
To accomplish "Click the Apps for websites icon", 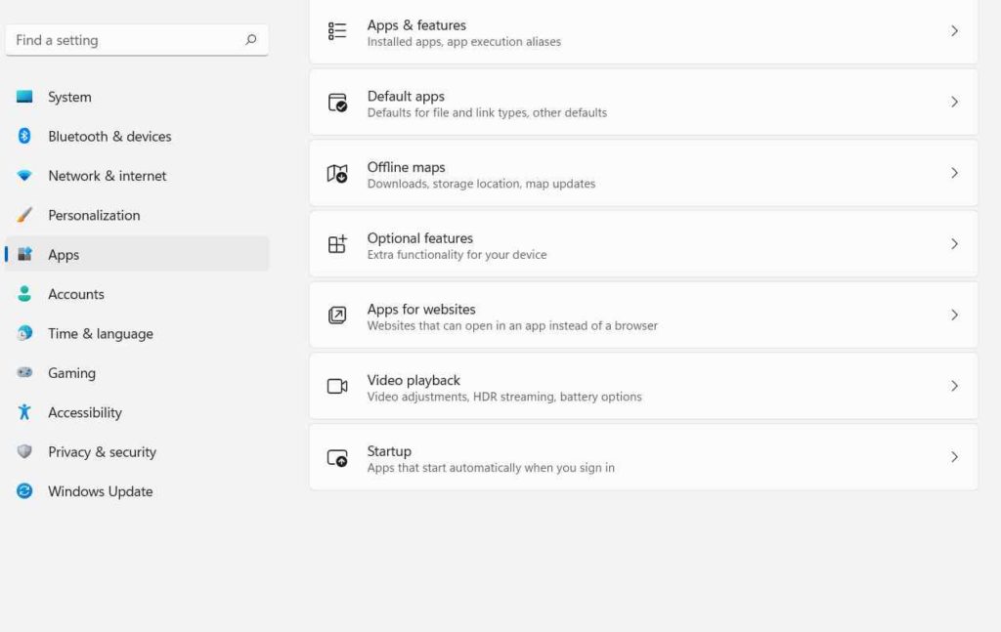I will (337, 315).
